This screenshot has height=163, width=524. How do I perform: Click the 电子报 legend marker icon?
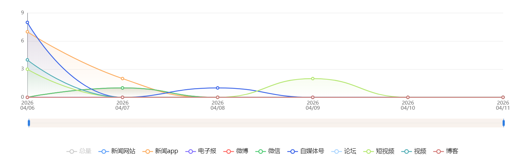tap(190, 151)
